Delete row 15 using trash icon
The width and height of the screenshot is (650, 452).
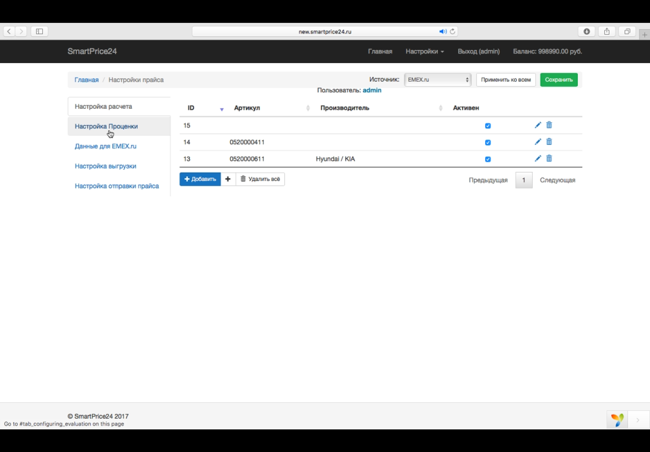[x=549, y=125]
